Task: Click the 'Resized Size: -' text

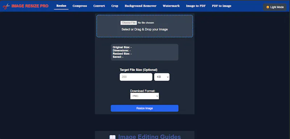Action: pos(122,54)
